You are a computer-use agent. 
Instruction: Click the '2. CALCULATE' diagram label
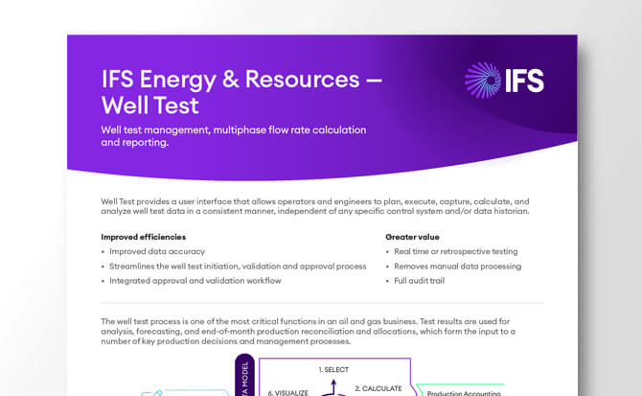378,388
